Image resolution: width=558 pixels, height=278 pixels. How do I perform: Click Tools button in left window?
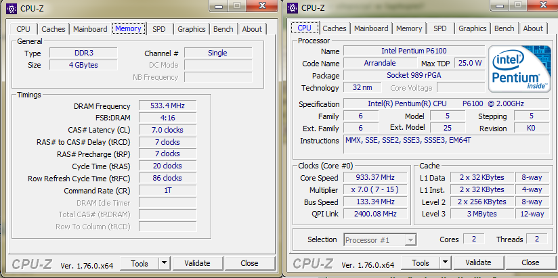click(139, 263)
